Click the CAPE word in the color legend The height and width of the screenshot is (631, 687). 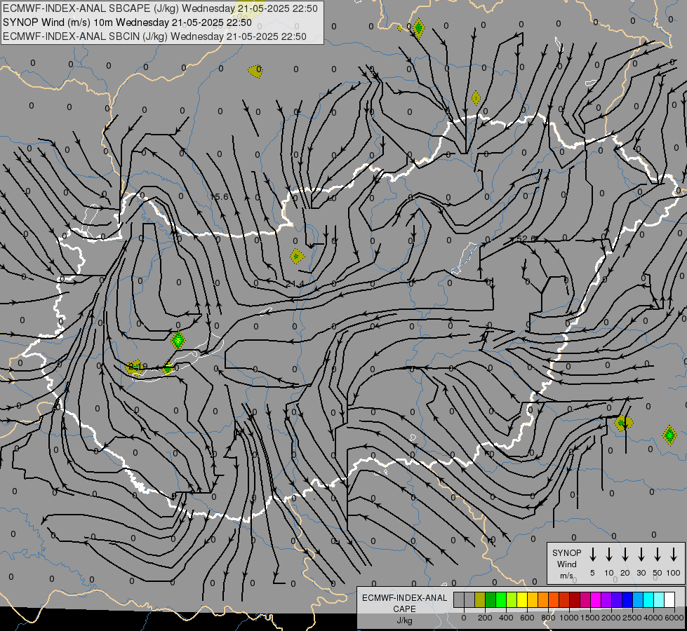[x=404, y=609]
